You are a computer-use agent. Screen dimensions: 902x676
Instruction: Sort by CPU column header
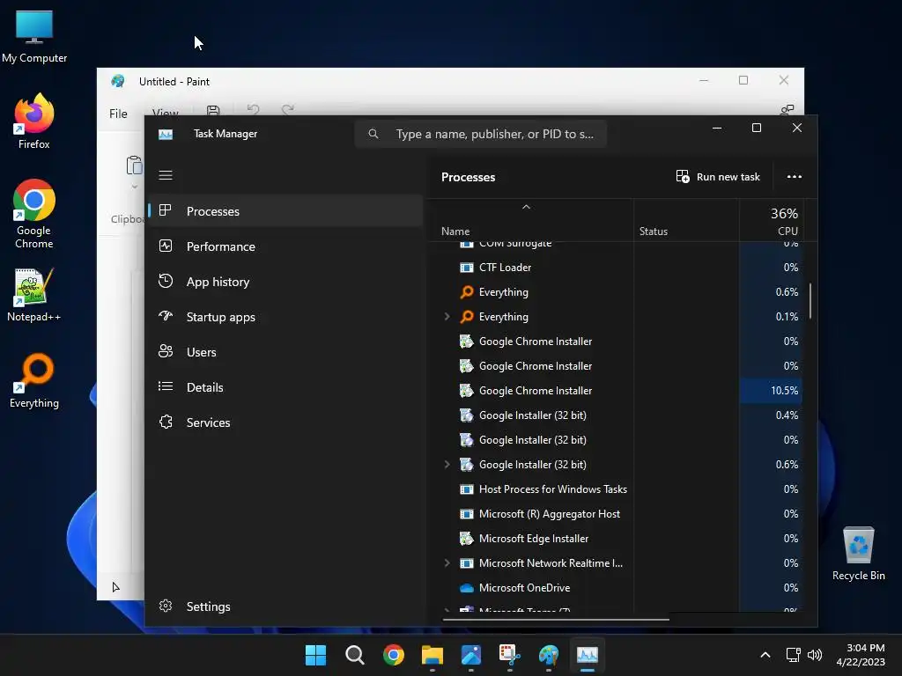click(771, 221)
